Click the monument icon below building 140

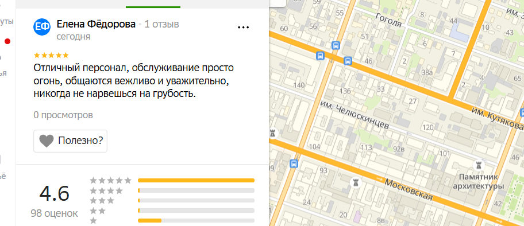coord(273,133)
